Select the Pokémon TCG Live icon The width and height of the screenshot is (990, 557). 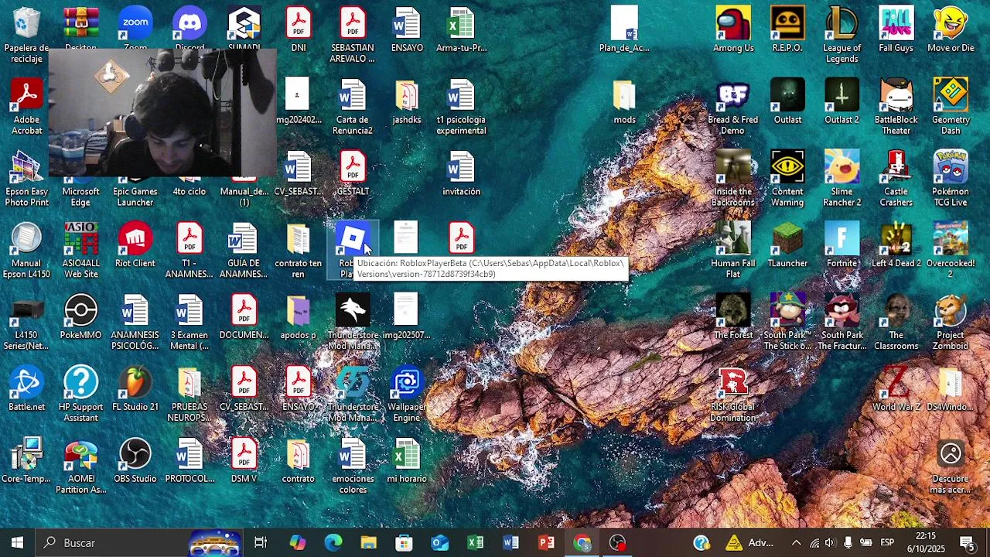tap(951, 179)
